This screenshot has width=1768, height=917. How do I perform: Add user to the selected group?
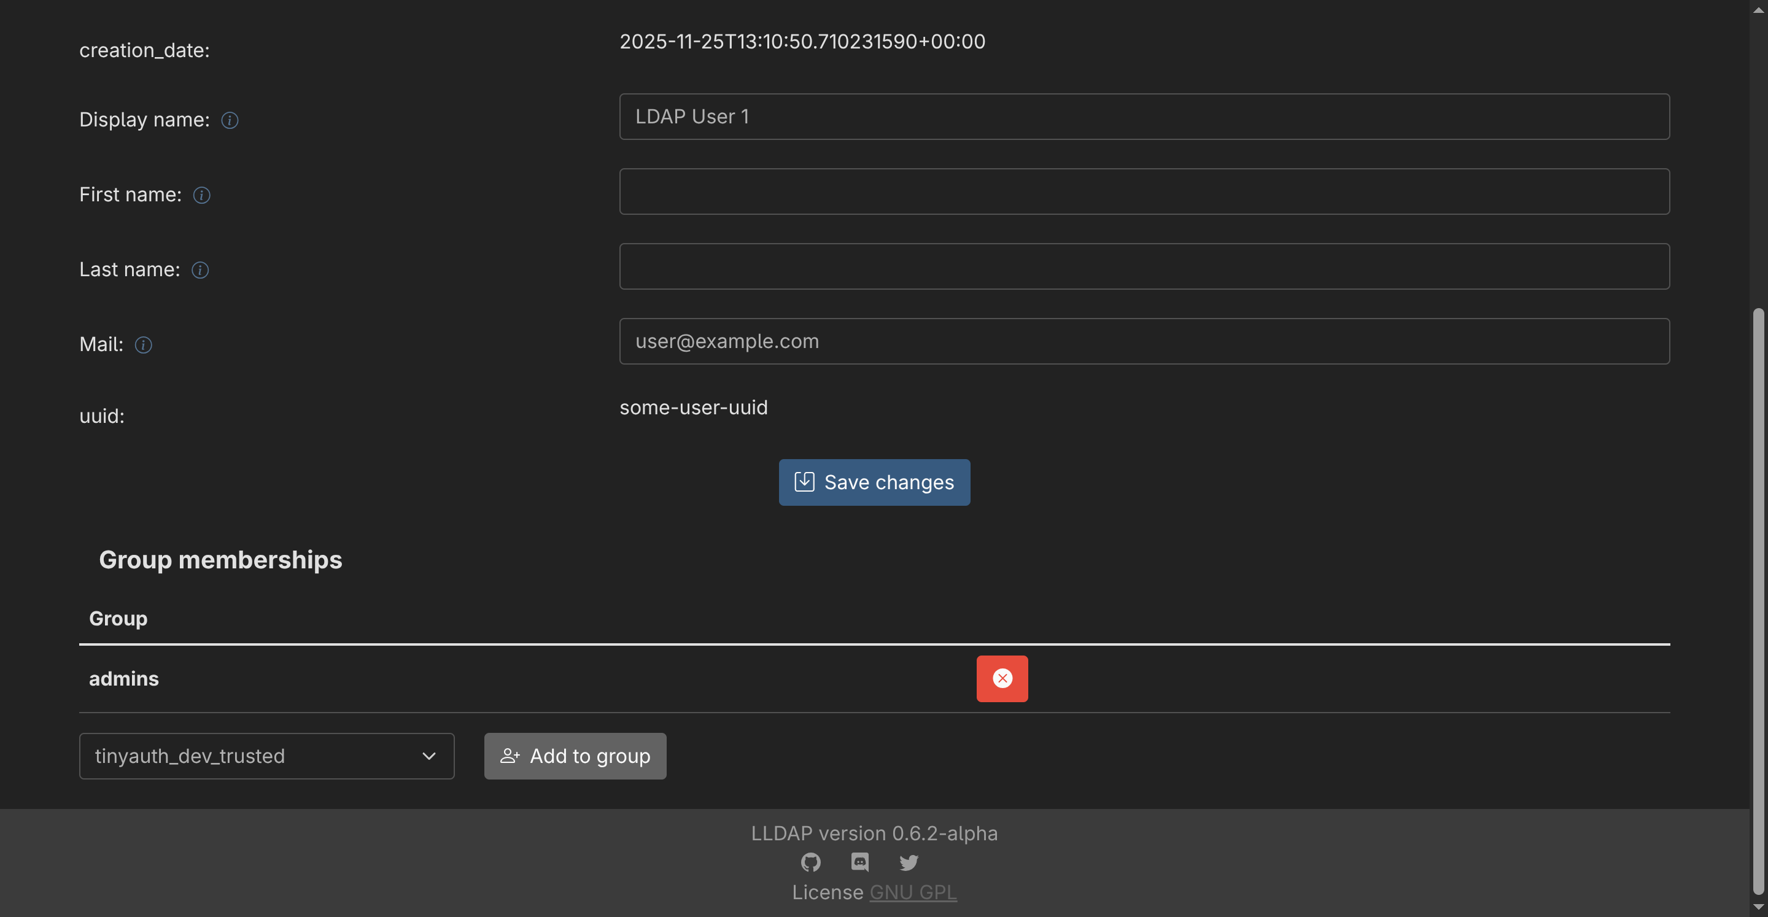click(x=575, y=756)
